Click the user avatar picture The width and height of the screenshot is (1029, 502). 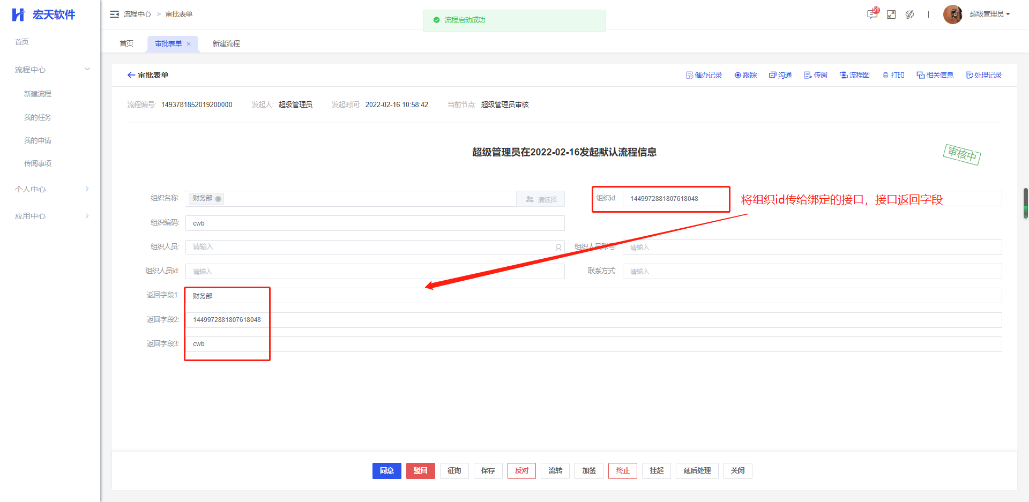(x=953, y=14)
